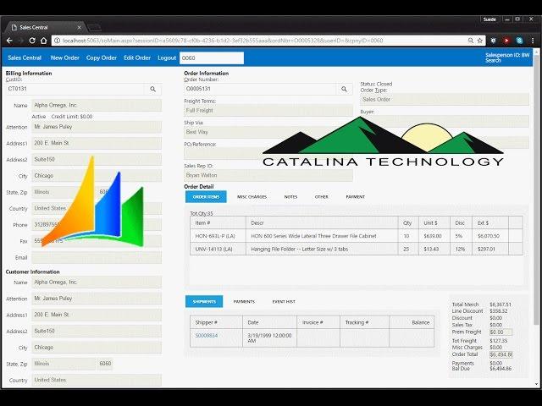This screenshot has height=406, width=542.
Task: Open the red YouTube extension icon
Action: pyautogui.click(x=506, y=41)
